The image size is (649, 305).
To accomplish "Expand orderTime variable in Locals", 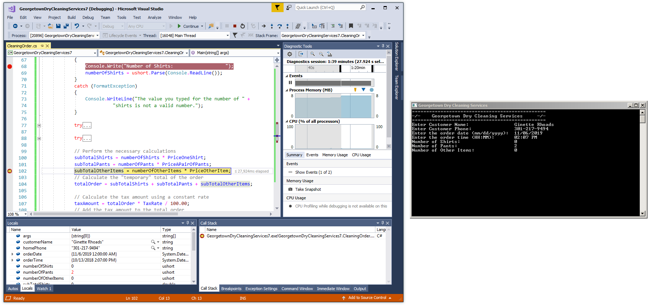I will click(12, 260).
